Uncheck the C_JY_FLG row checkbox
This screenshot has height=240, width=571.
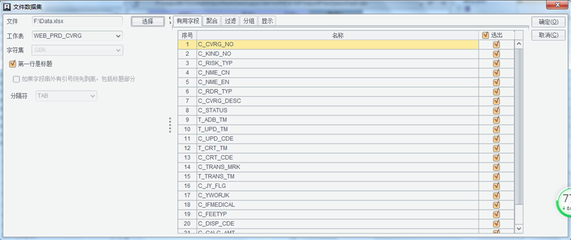tap(496, 186)
